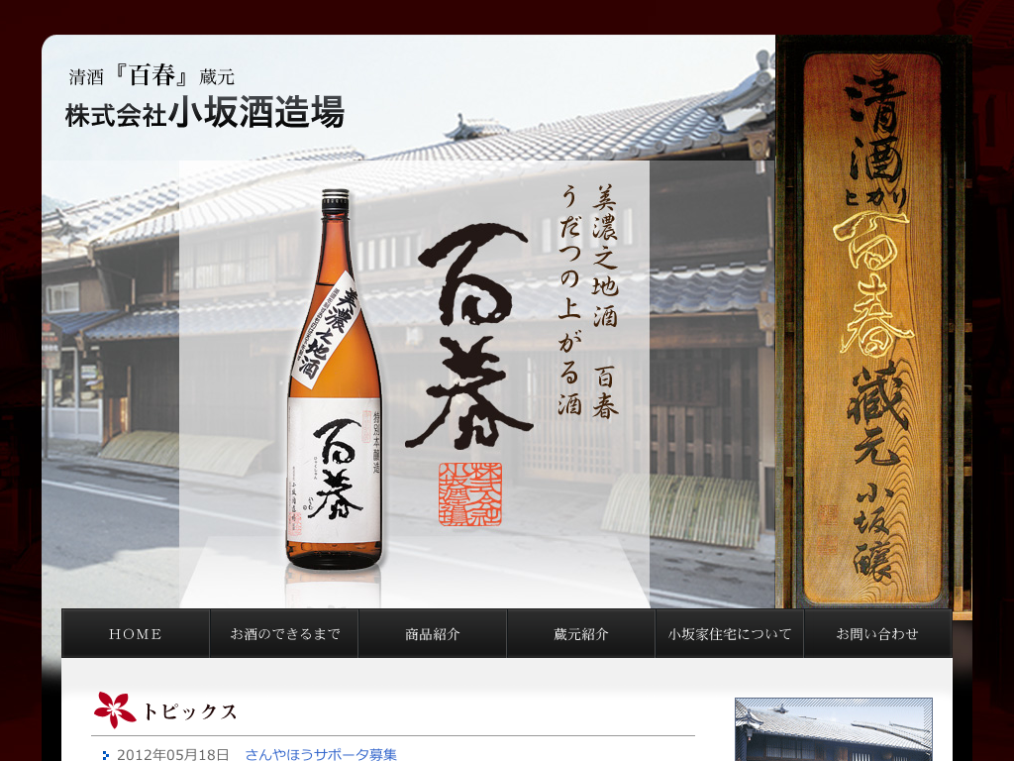
Task: Click the 株式会社小坂酒造場 company logo
Action: 205,115
